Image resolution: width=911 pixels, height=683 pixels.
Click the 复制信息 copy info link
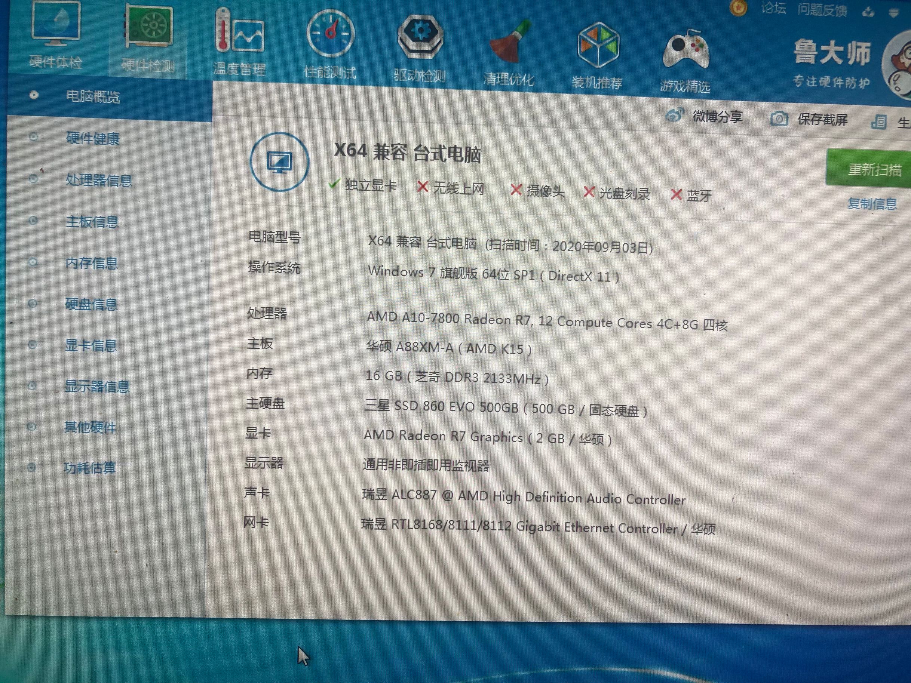(872, 204)
